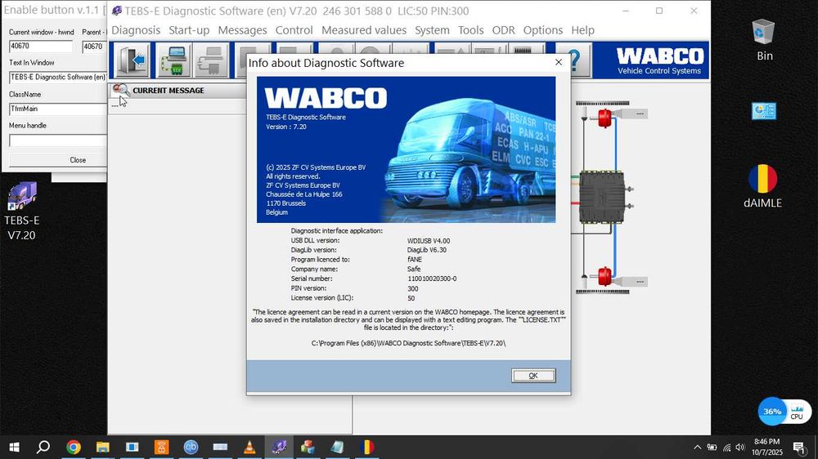The image size is (818, 459).
Task: Click the installation path text in dialog
Action: pos(408,343)
